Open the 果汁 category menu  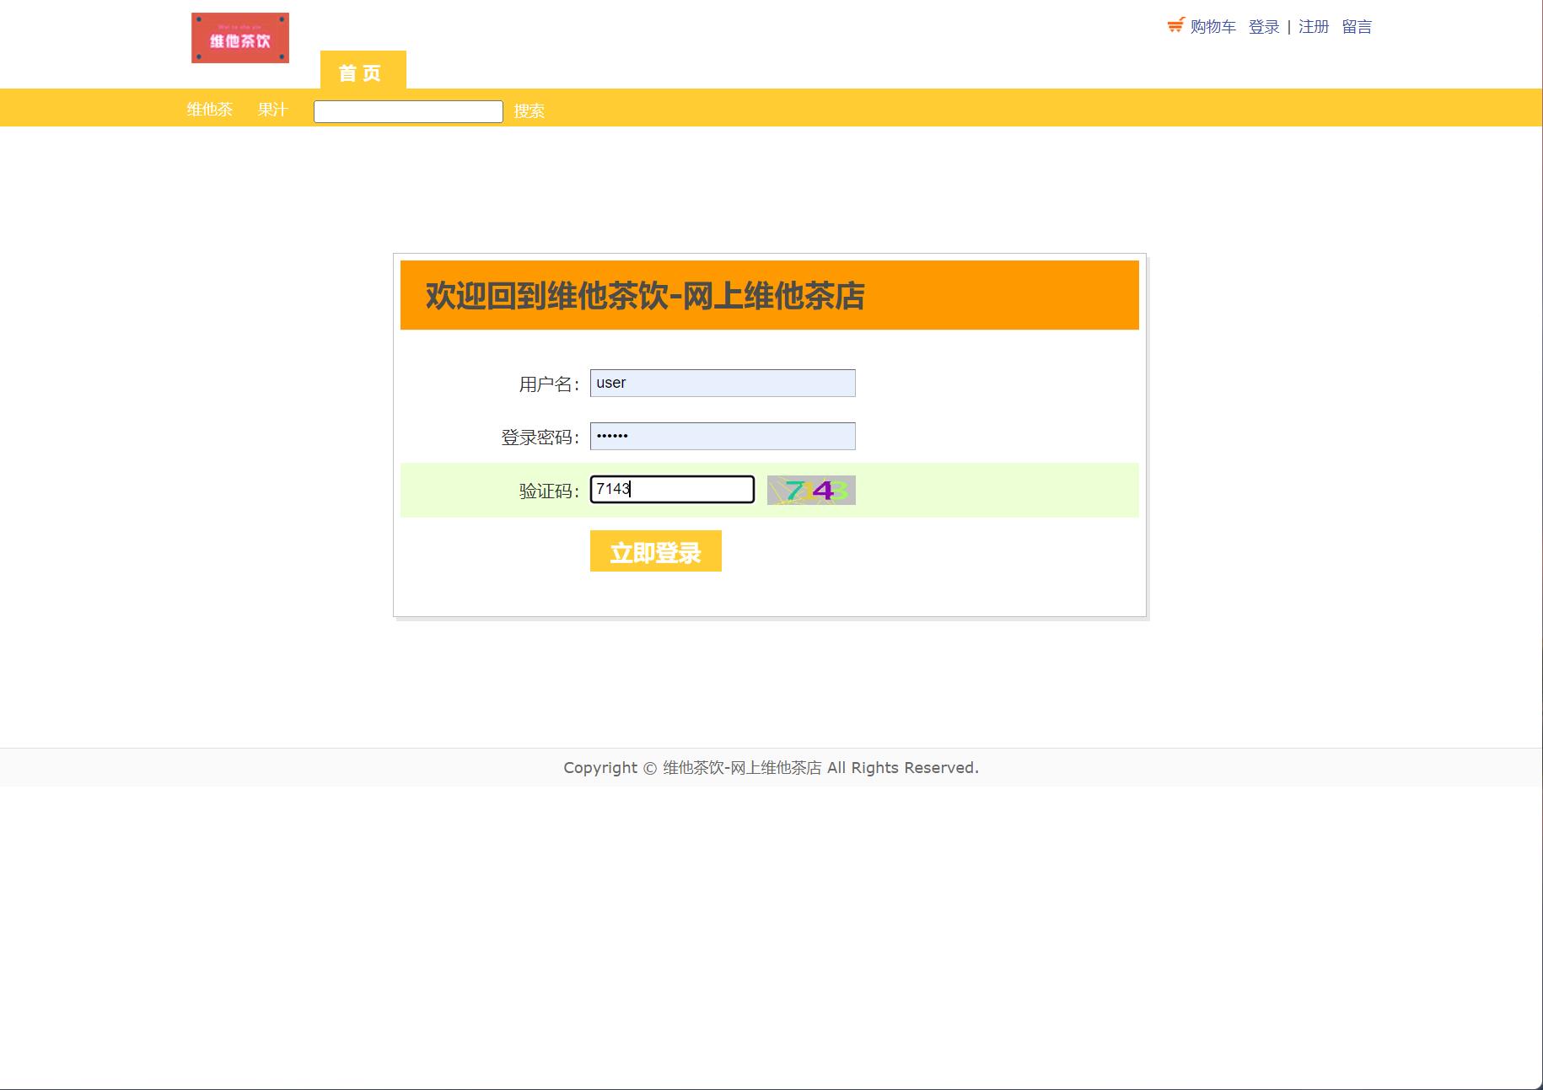click(x=272, y=110)
